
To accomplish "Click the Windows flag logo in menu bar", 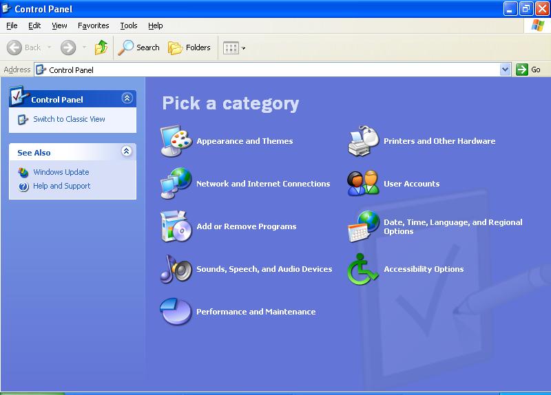I will 537,25.
